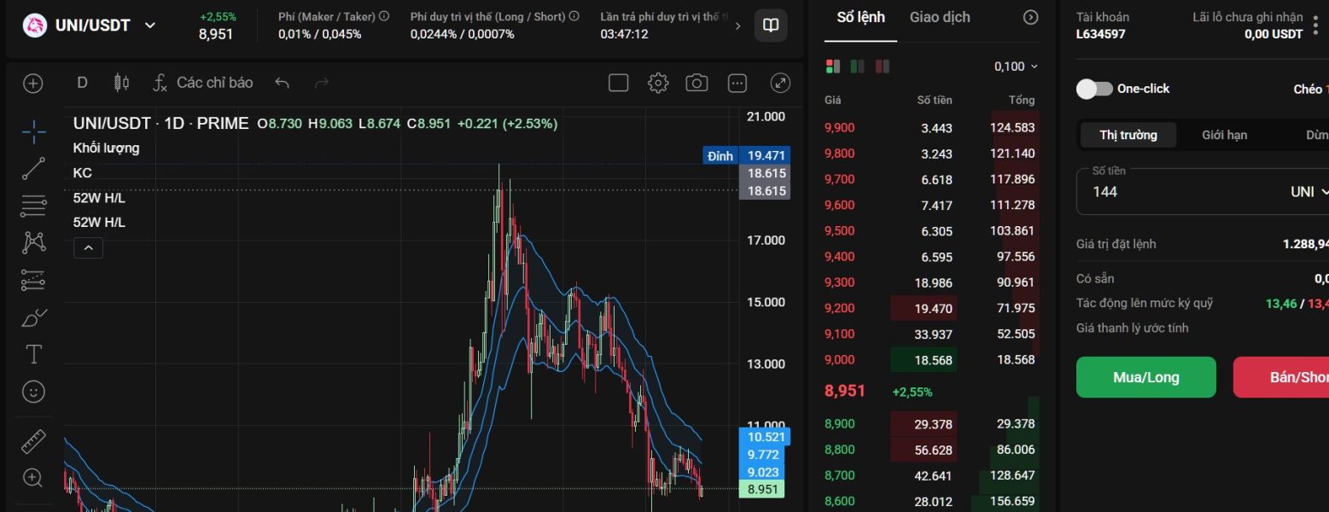Click the 9,200 ask price row
Screen dimensions: 1329x512
coord(931,308)
